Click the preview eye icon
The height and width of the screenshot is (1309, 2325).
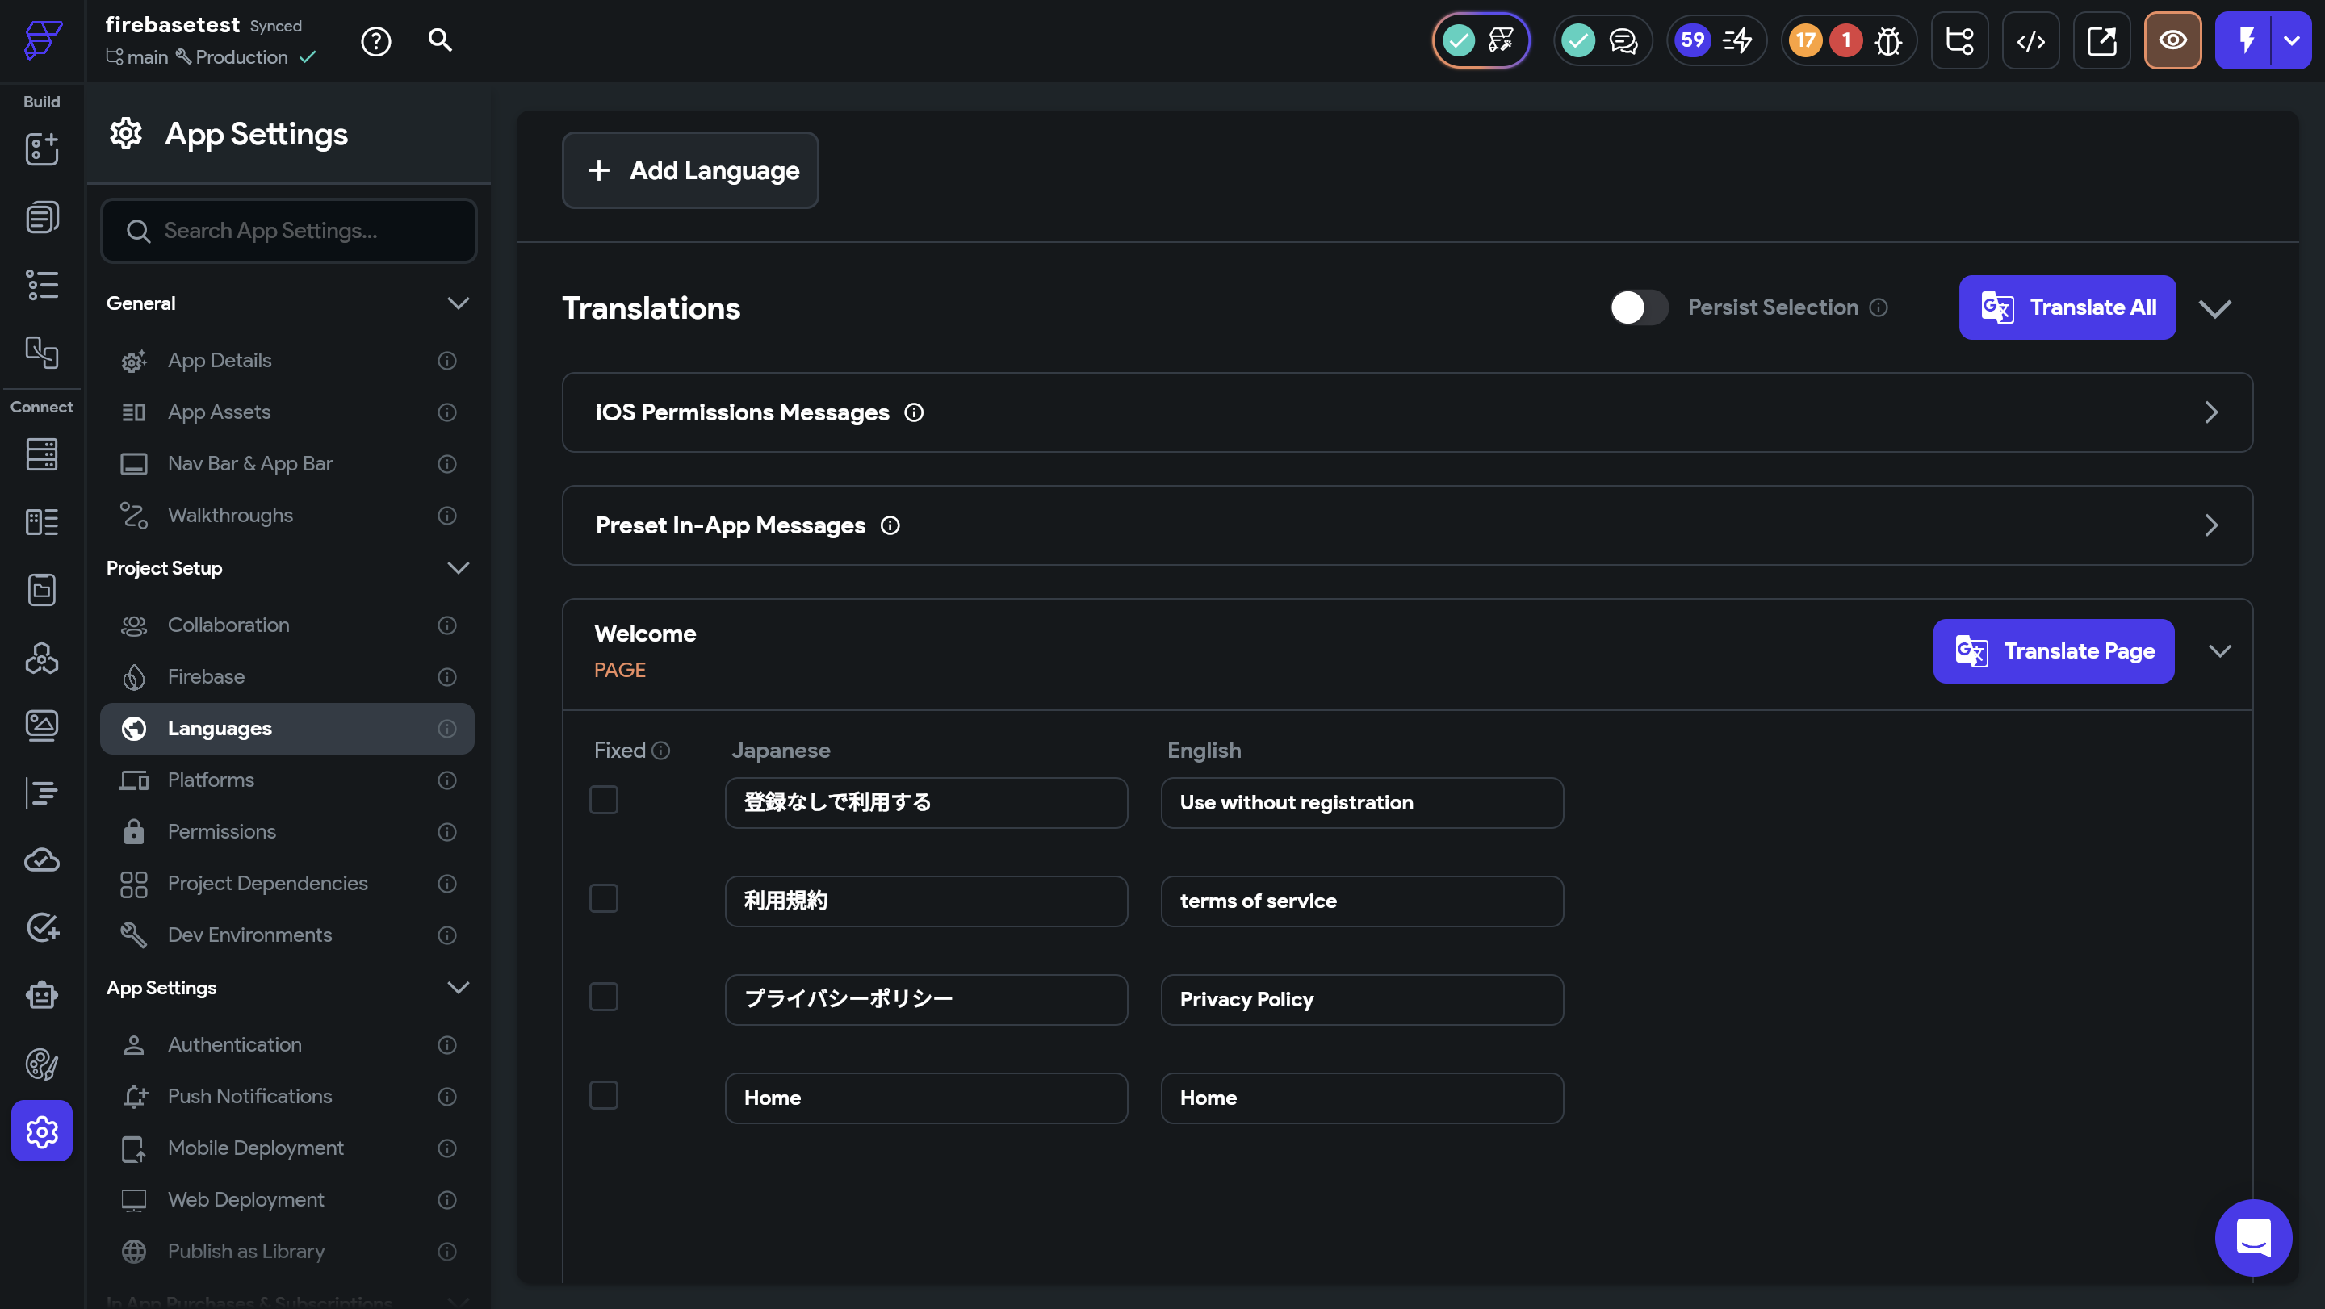tap(2172, 40)
